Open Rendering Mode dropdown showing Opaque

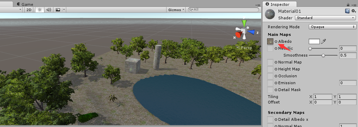tap(332, 27)
